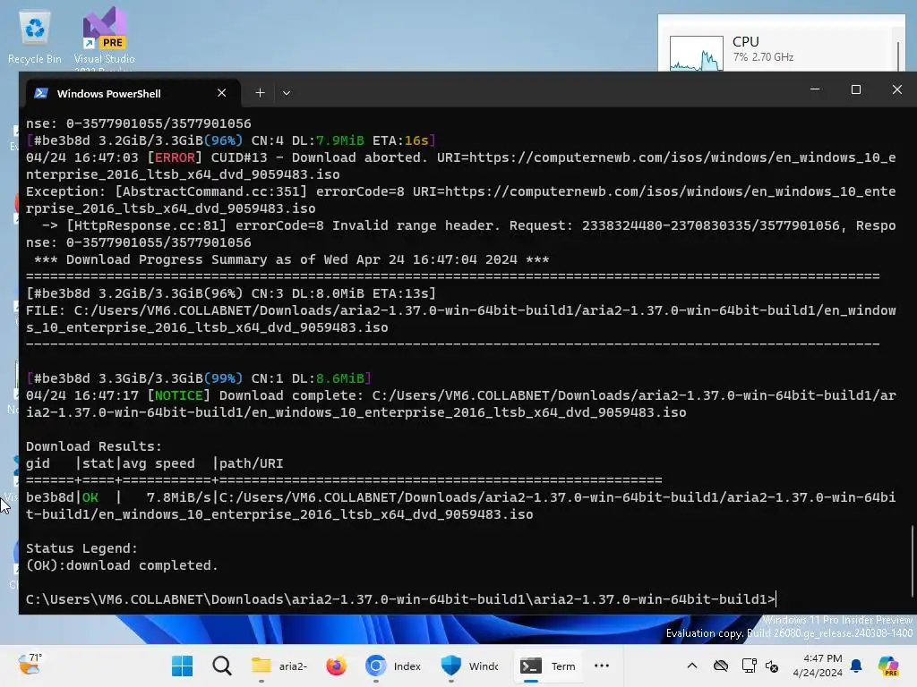Select the Terminal taskbar button
917x687 pixels.
(548, 666)
